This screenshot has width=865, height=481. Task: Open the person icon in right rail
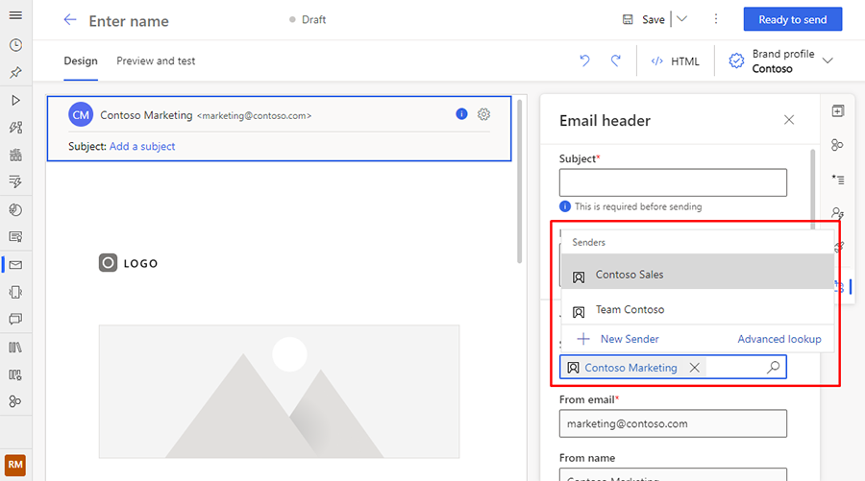[x=837, y=213]
